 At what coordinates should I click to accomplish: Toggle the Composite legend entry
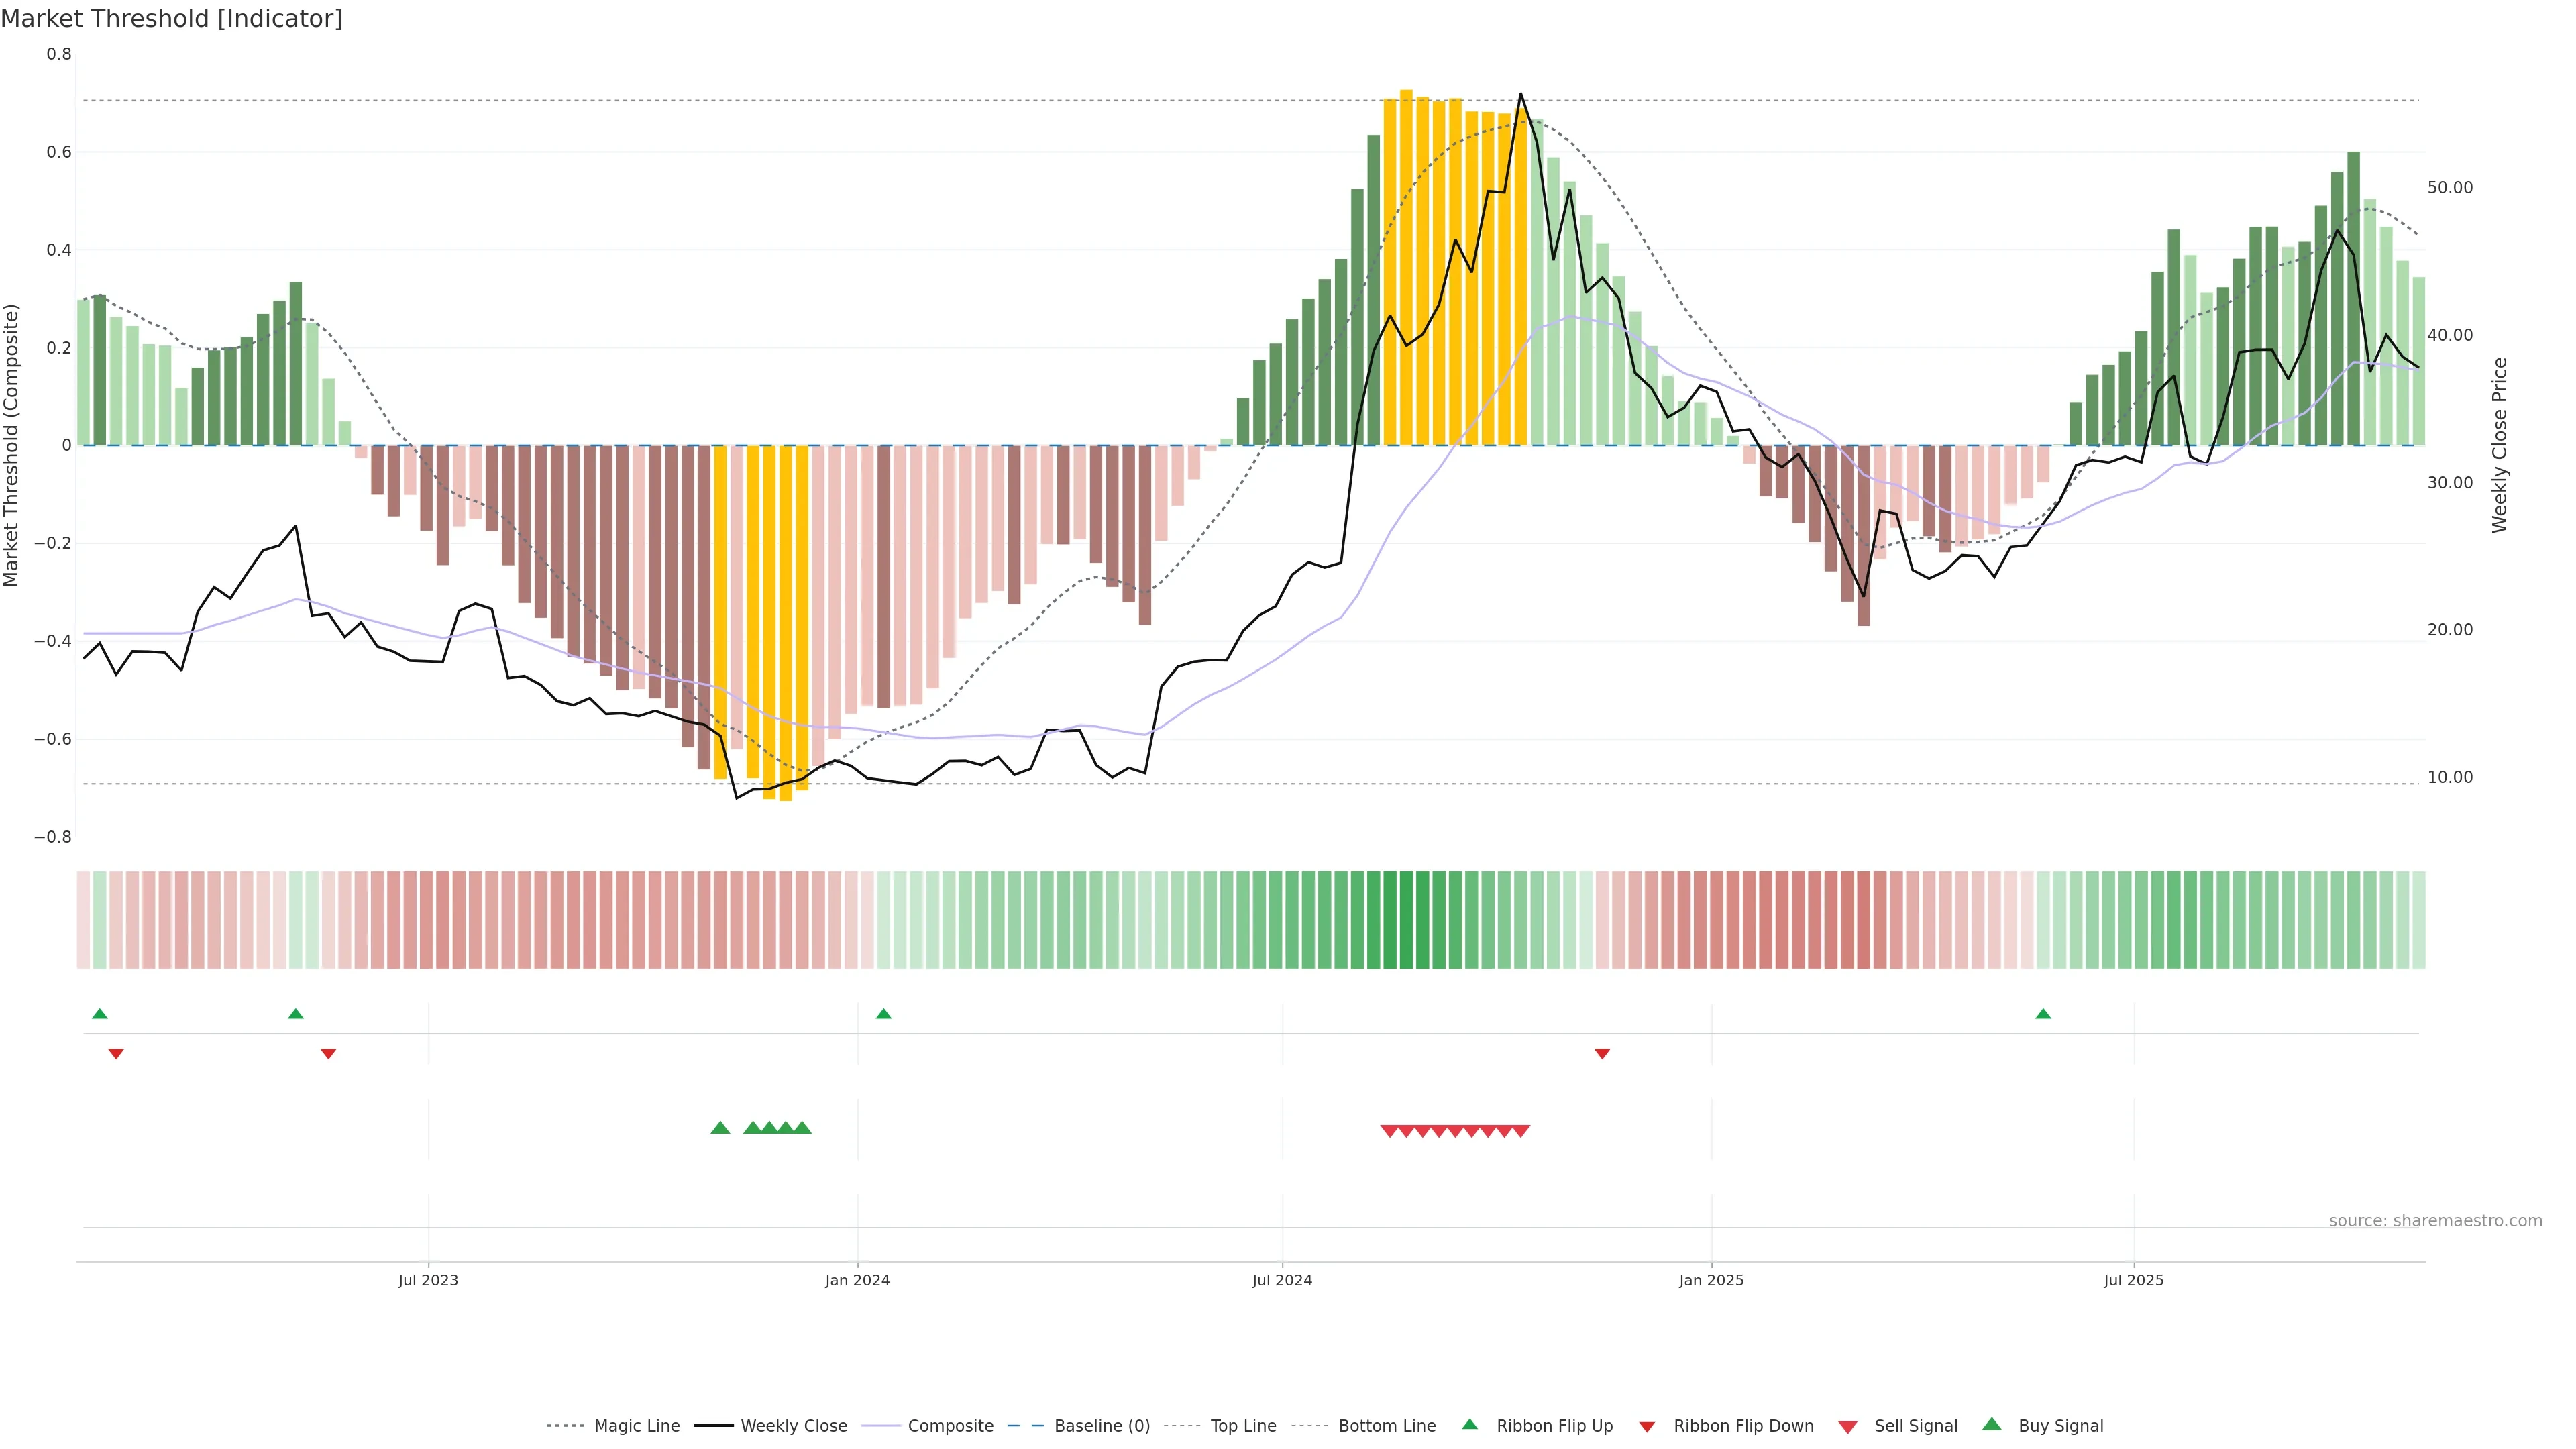(950, 1426)
